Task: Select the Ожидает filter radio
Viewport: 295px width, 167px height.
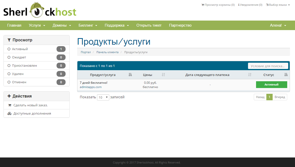Action: point(9,57)
